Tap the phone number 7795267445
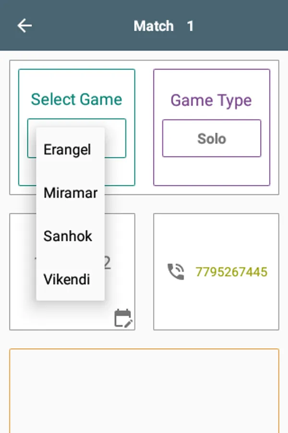 tap(231, 272)
